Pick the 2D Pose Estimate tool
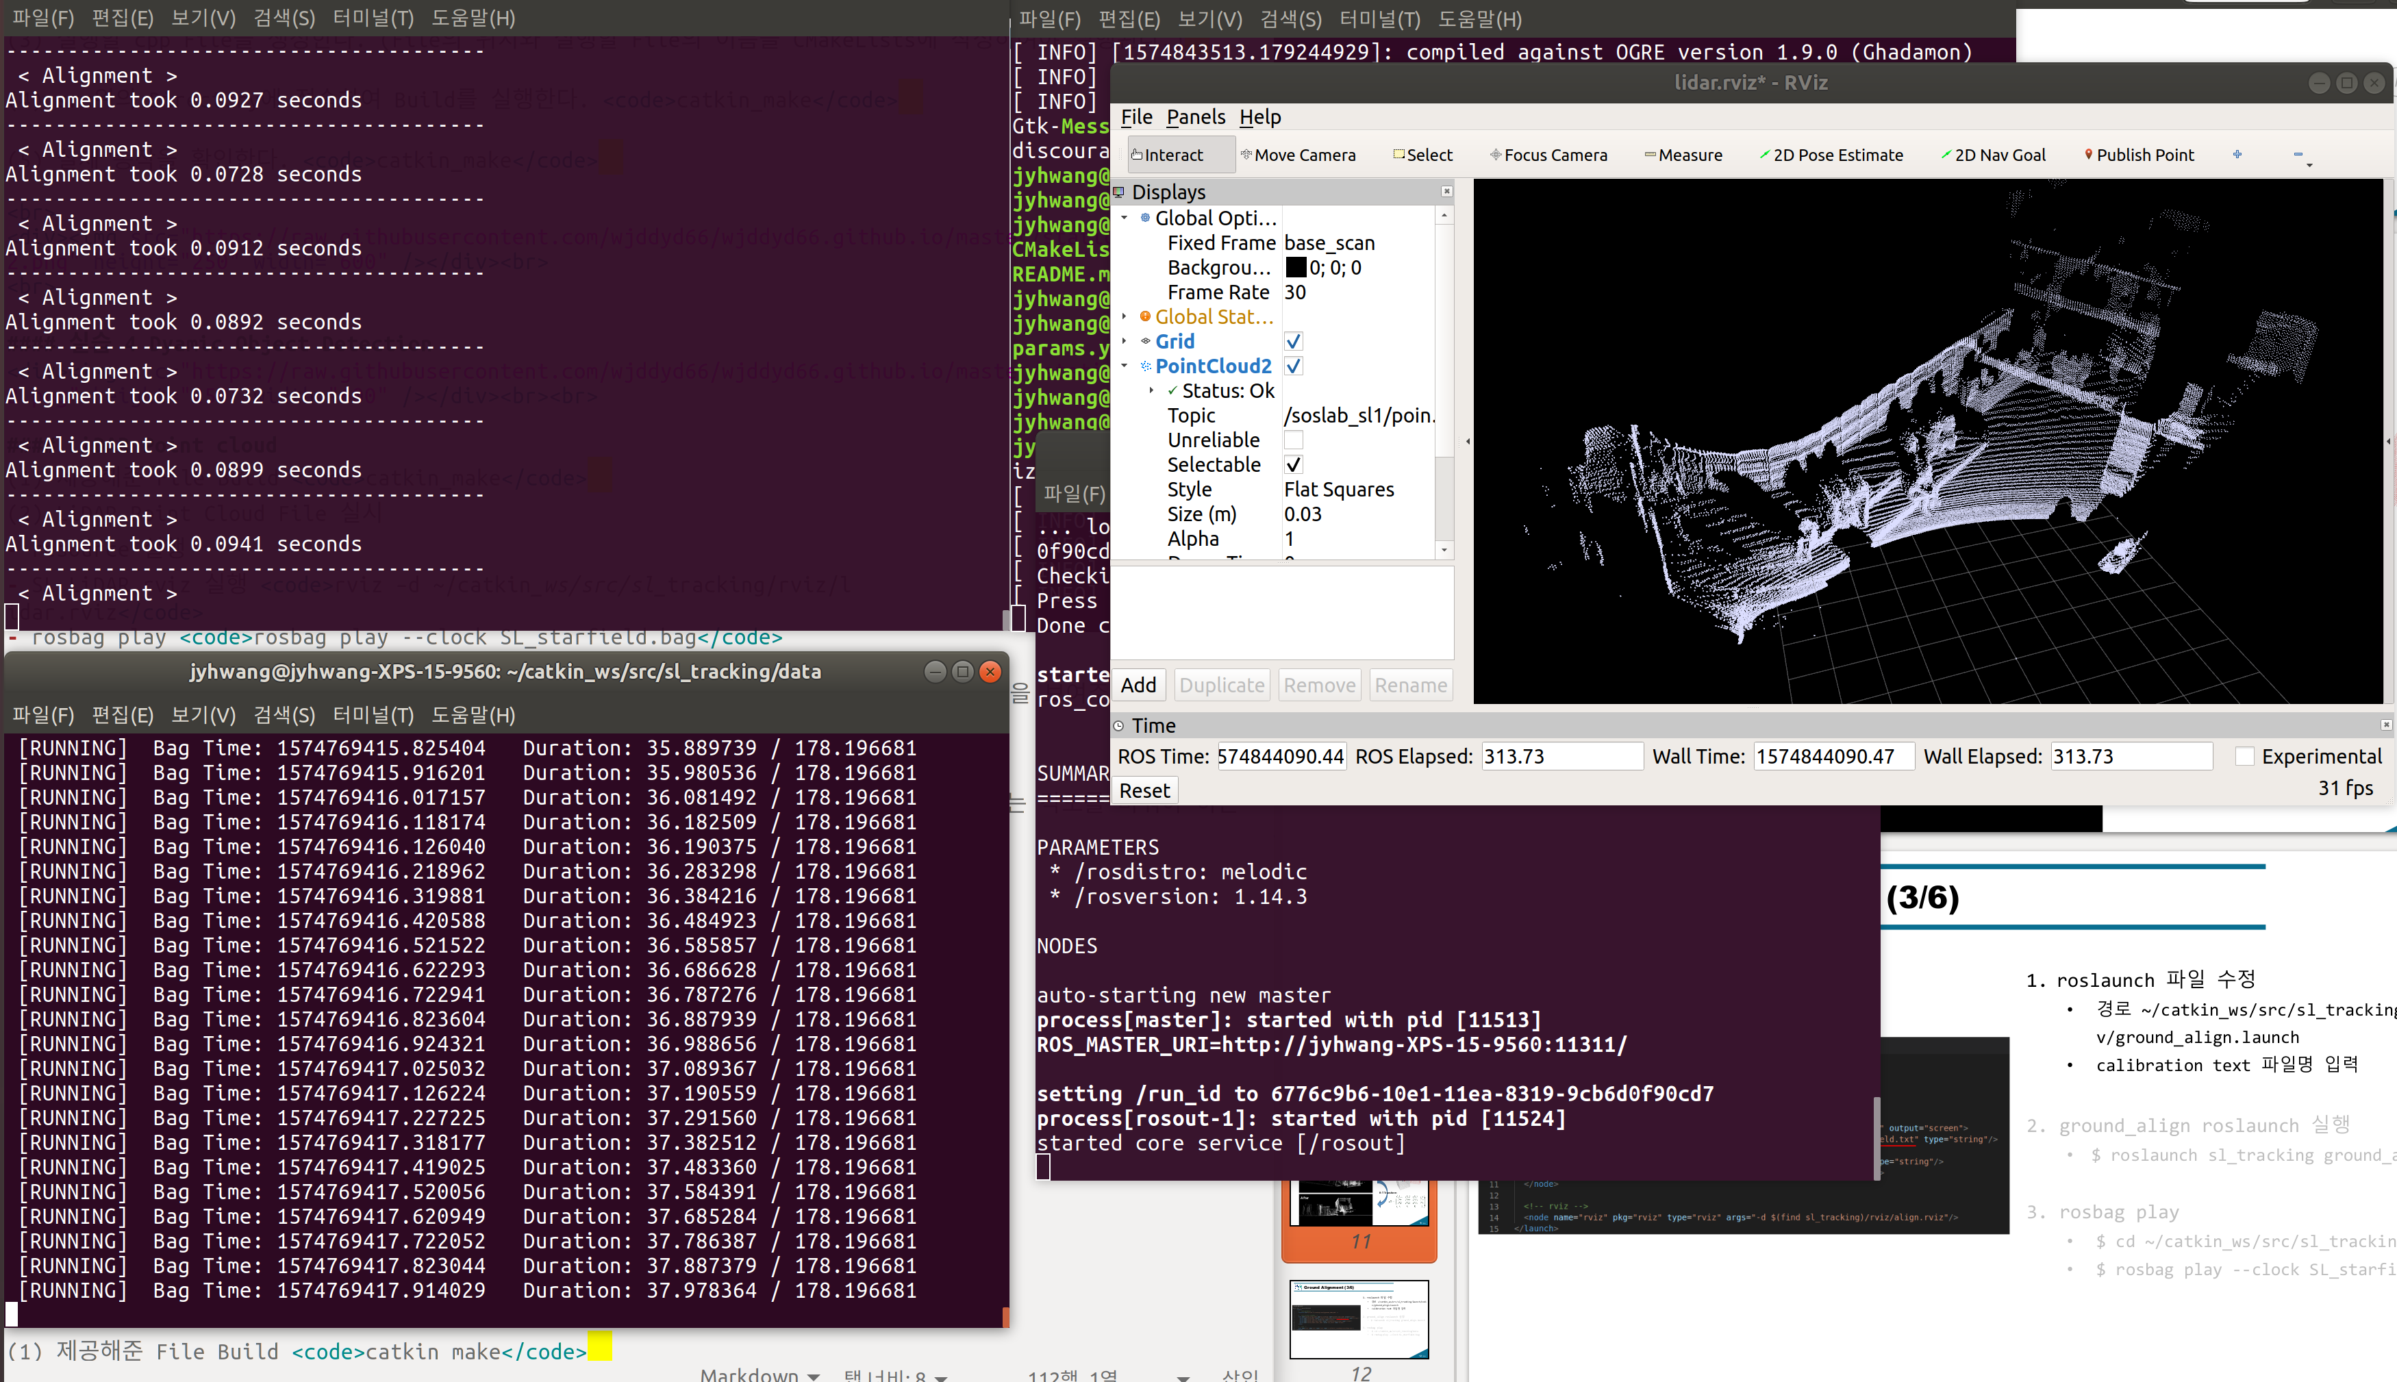Viewport: 2397px width, 1382px height. 1831,155
